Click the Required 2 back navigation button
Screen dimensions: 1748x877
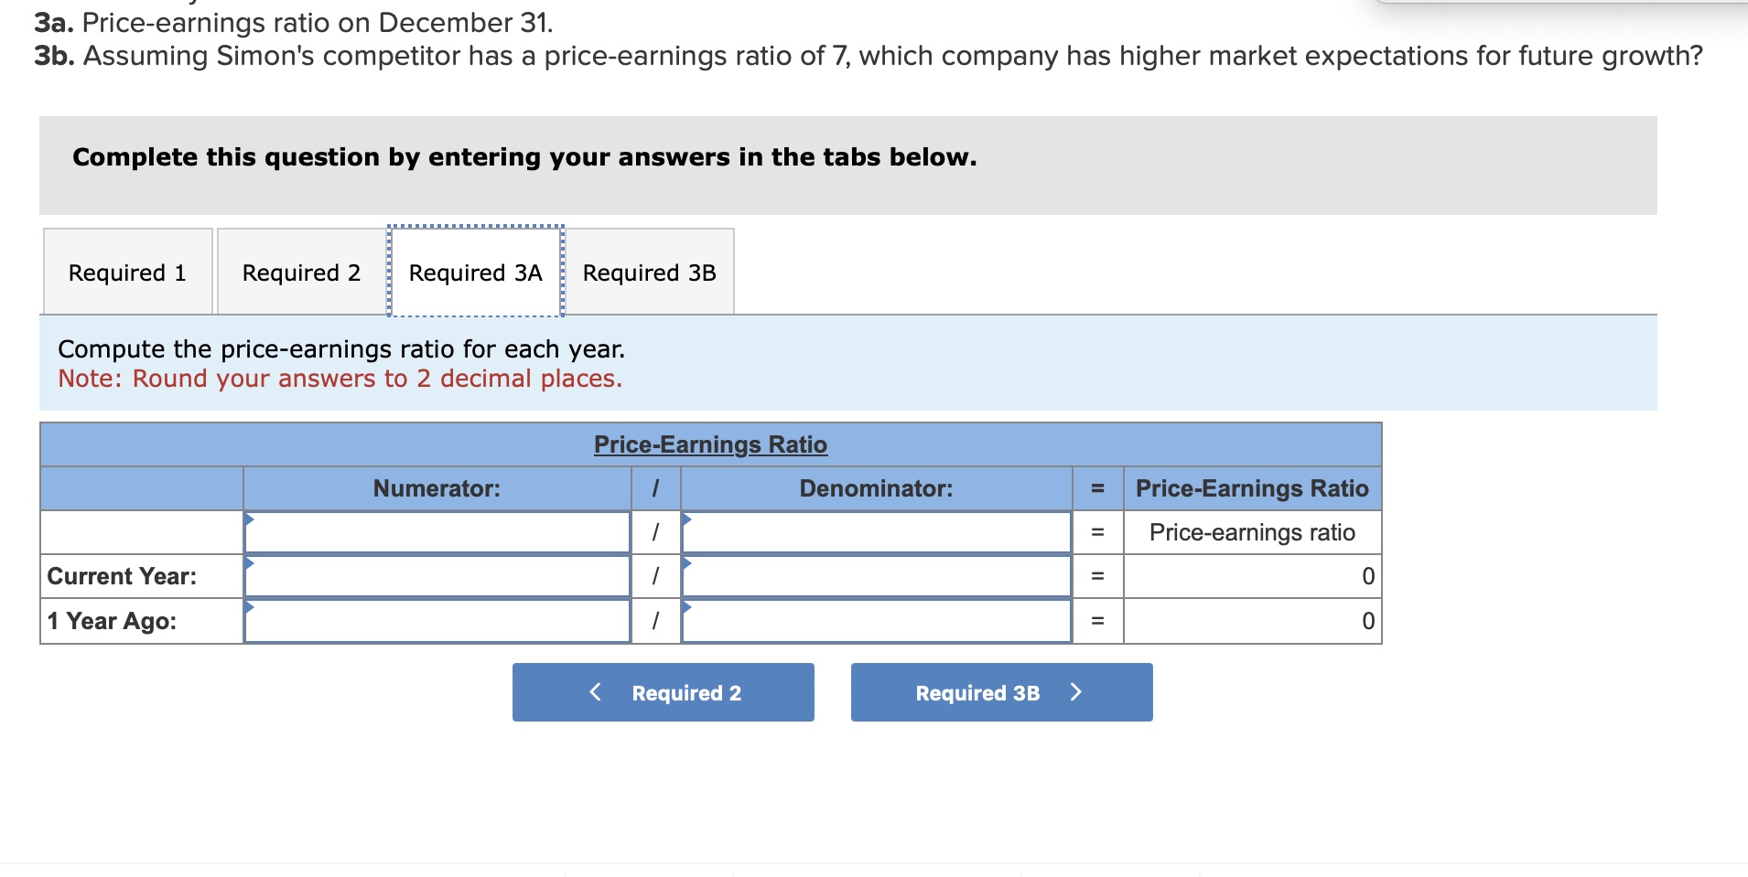click(664, 692)
